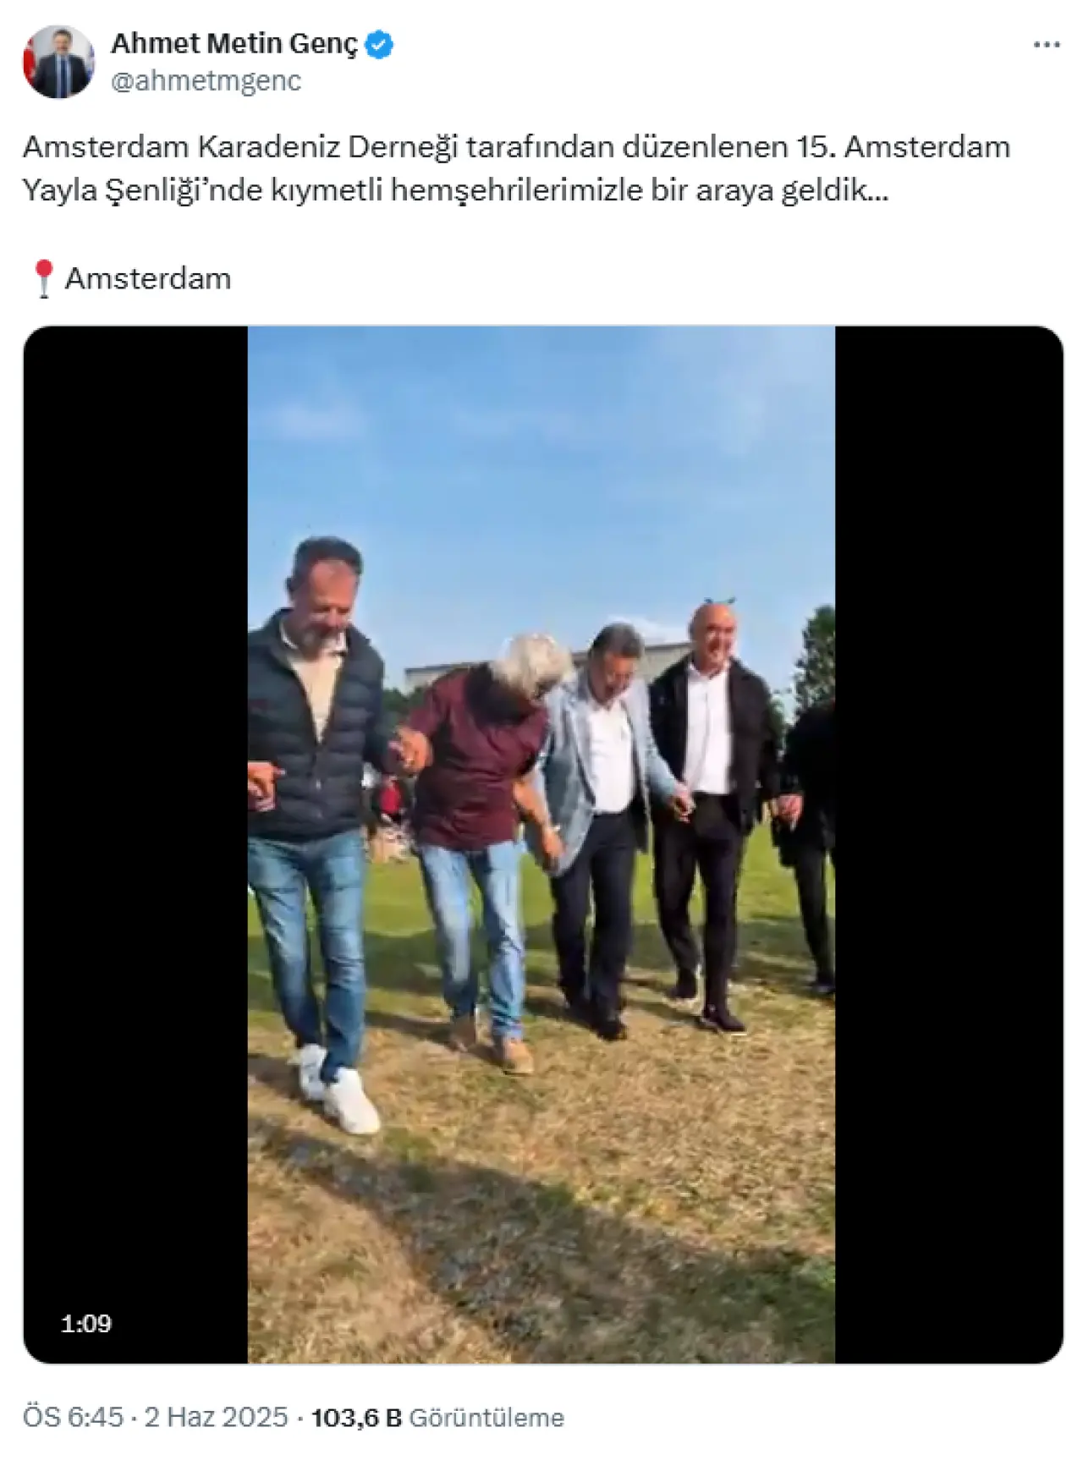
Task: Click the left black bar of the video
Action: click(x=135, y=843)
